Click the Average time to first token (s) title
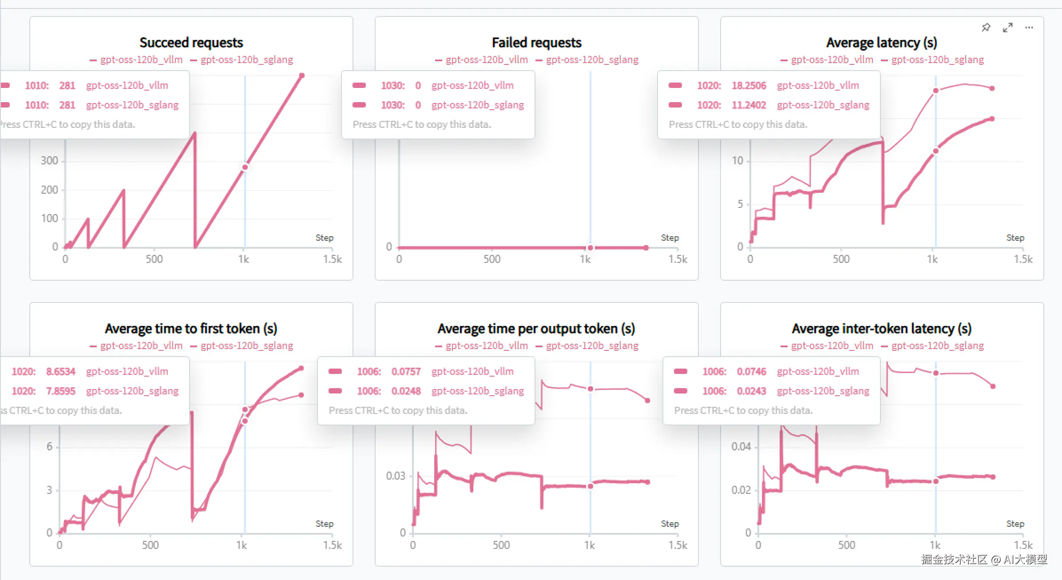Screen dimensions: 1062x580 click(191, 329)
